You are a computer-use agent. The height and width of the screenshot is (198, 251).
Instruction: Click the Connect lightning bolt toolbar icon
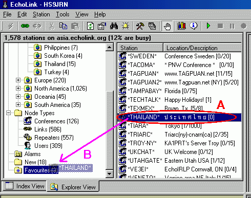point(11,26)
